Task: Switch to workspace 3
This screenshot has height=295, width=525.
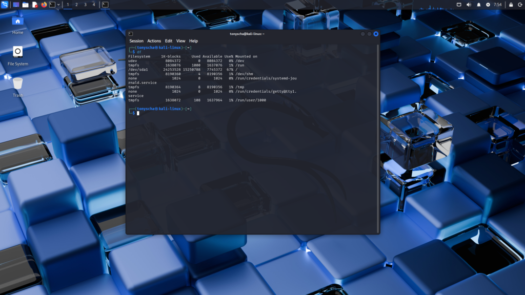Action: [85, 5]
